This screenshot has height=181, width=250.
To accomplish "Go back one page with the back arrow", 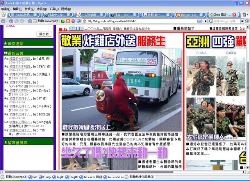I will coord(11,21).
